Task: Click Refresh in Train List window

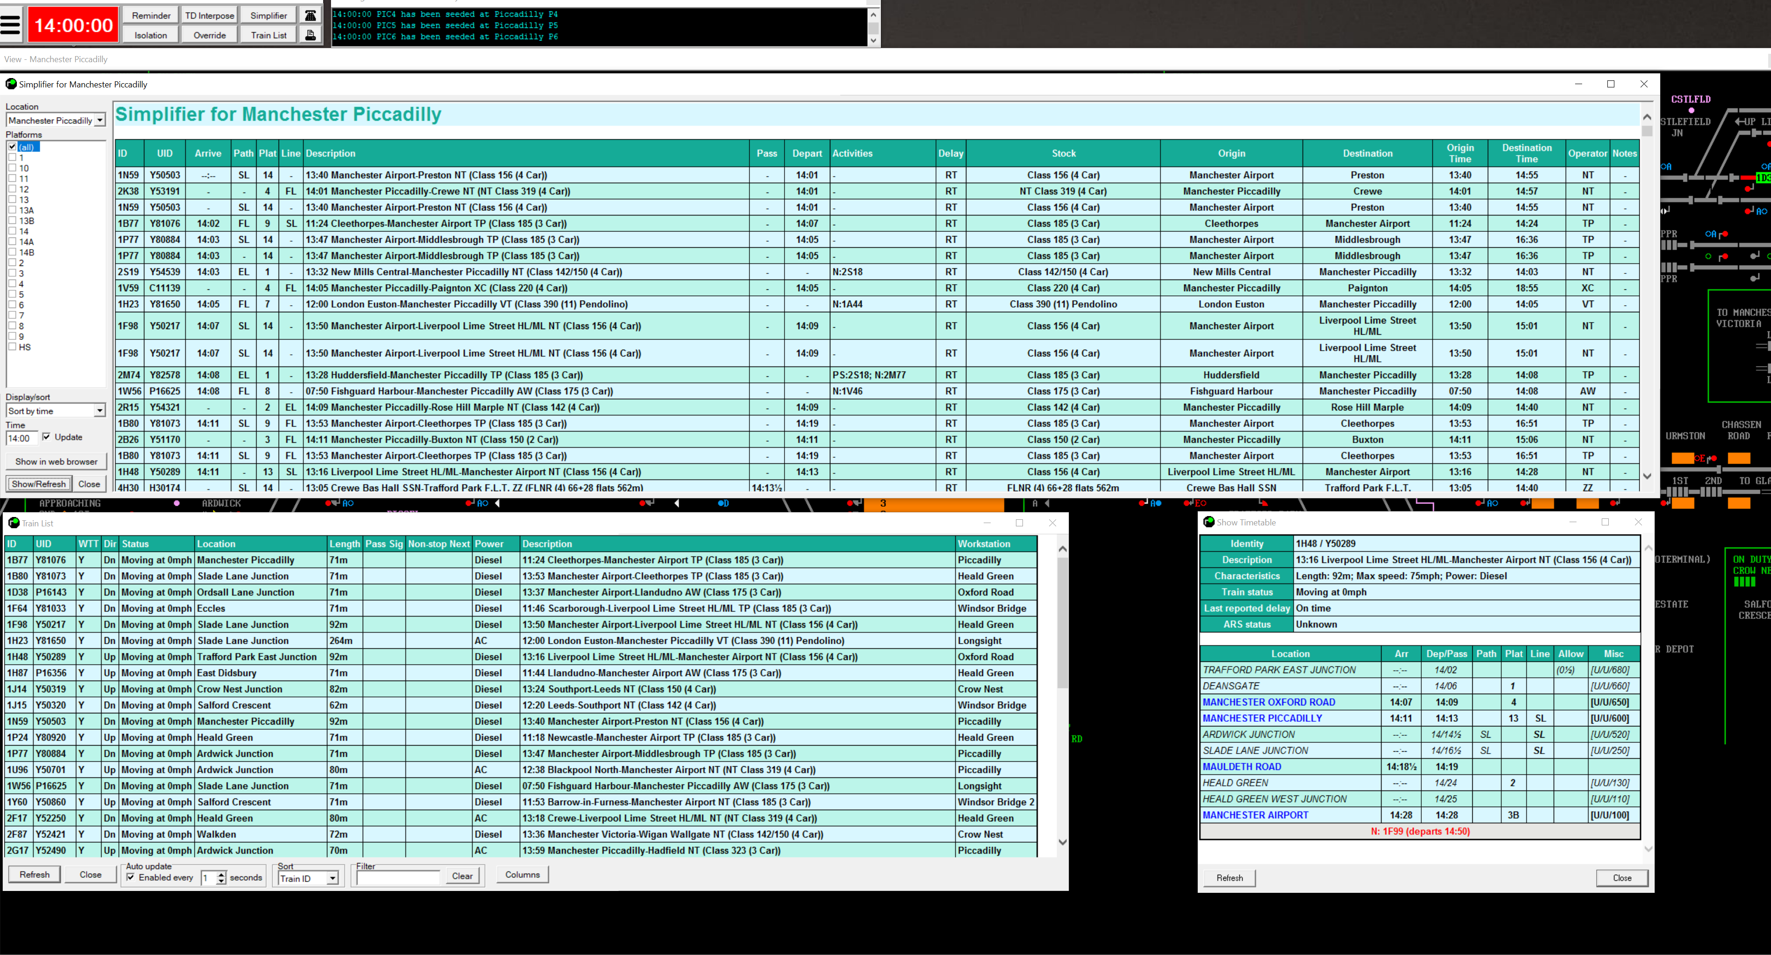Action: 35,875
